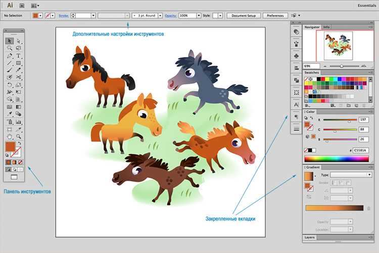Open the control bar fill color dropdown
This screenshot has height=253, width=379.
pyautogui.click(x=40, y=16)
